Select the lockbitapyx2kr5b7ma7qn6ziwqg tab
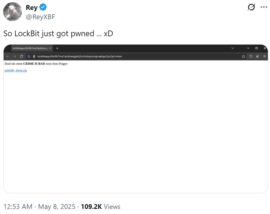The width and height of the screenshot is (270, 214). click(30, 48)
